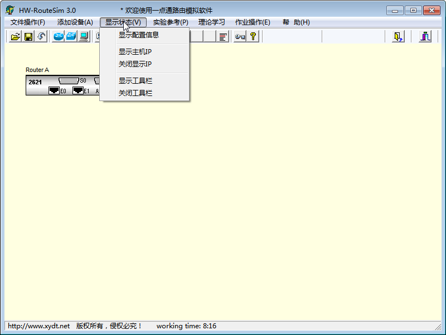Screen dimensions: 446x335
Task: Open the 添加设备(A) menu
Action: coord(75,22)
